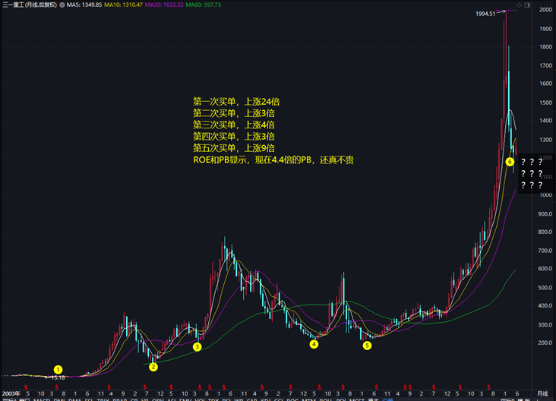
Task: Open the dropdown circle next to 三一重工 title
Action: 62,5
